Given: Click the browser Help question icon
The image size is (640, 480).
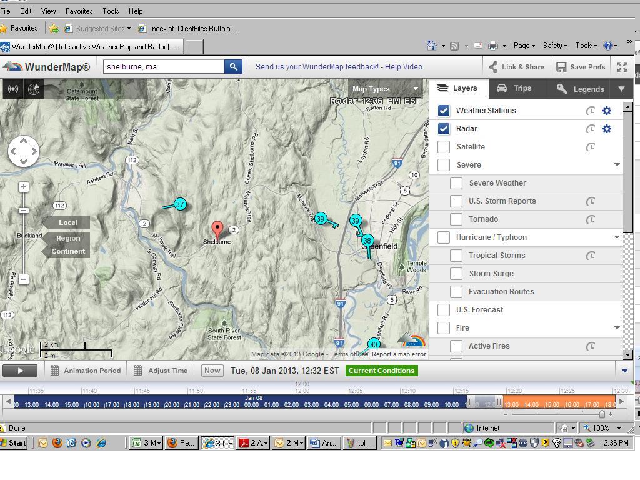Looking at the screenshot, I should 607,46.
